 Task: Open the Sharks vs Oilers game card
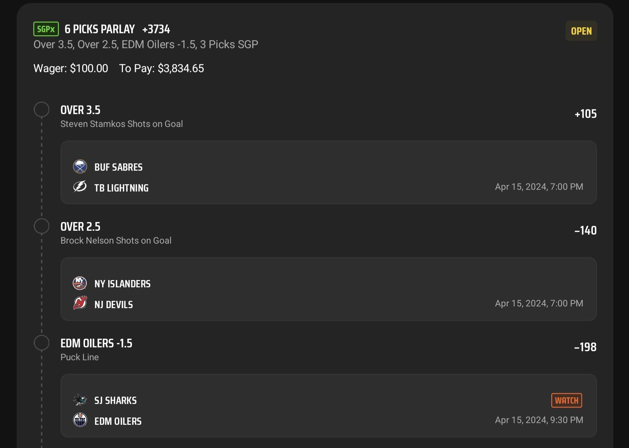328,406
